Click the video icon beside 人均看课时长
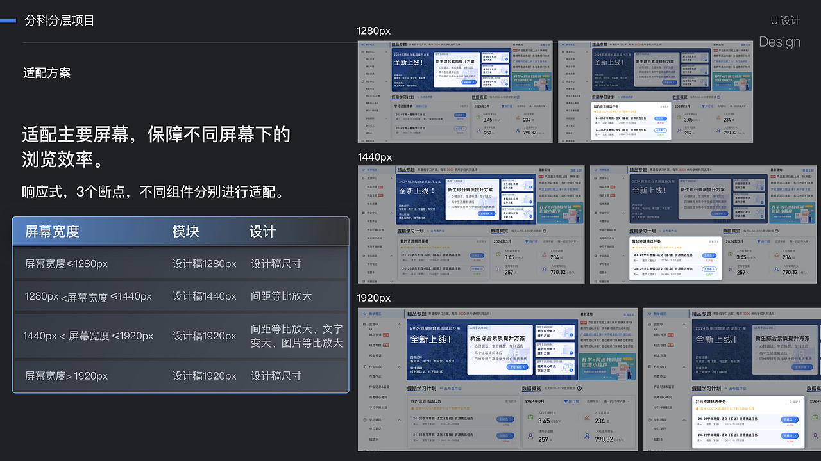The height and width of the screenshot is (461, 821). tap(530, 417)
